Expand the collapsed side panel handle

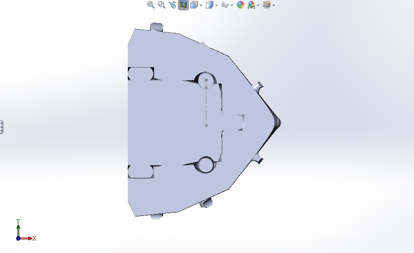1,127
